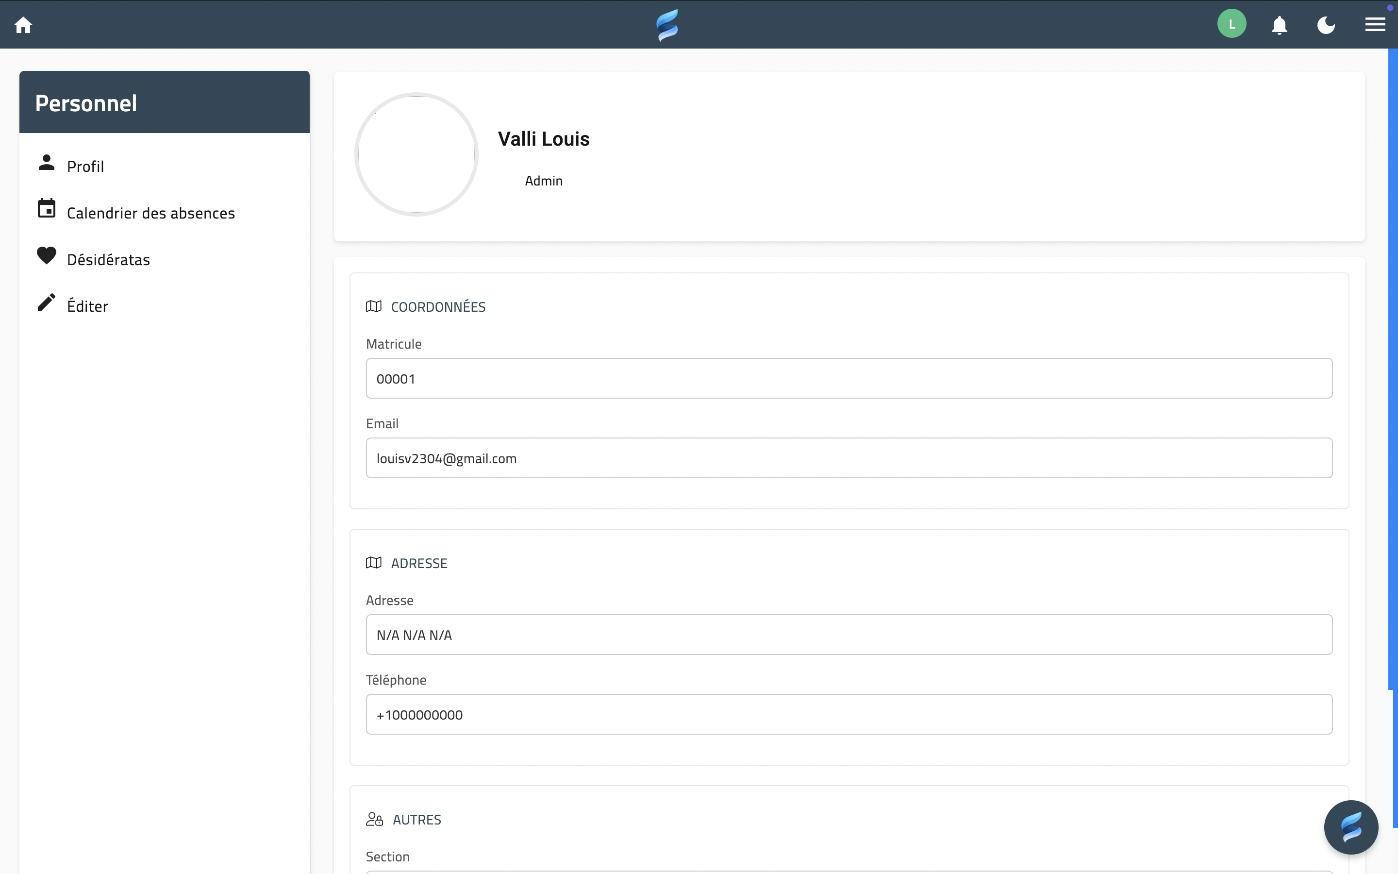Click the Section label
This screenshot has height=874, width=1398.
click(x=388, y=857)
